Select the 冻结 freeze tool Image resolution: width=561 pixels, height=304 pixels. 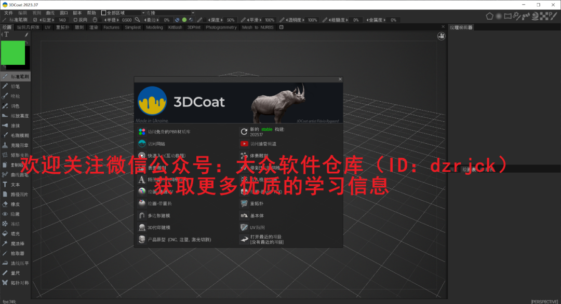[15, 224]
